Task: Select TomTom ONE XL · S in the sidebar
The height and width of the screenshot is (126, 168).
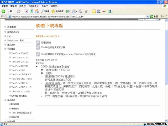Action: pos(21,87)
